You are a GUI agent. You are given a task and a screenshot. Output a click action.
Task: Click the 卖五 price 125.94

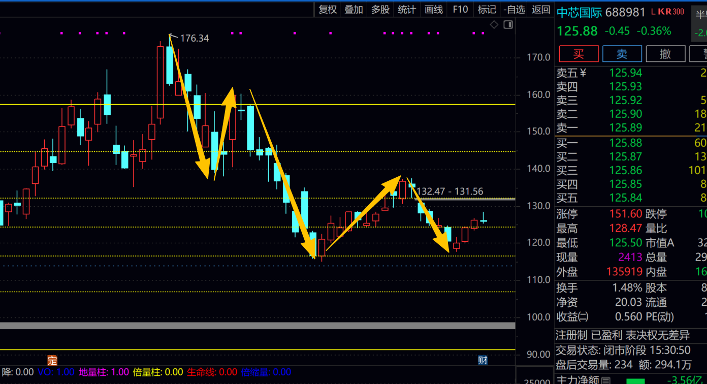(x=626, y=73)
